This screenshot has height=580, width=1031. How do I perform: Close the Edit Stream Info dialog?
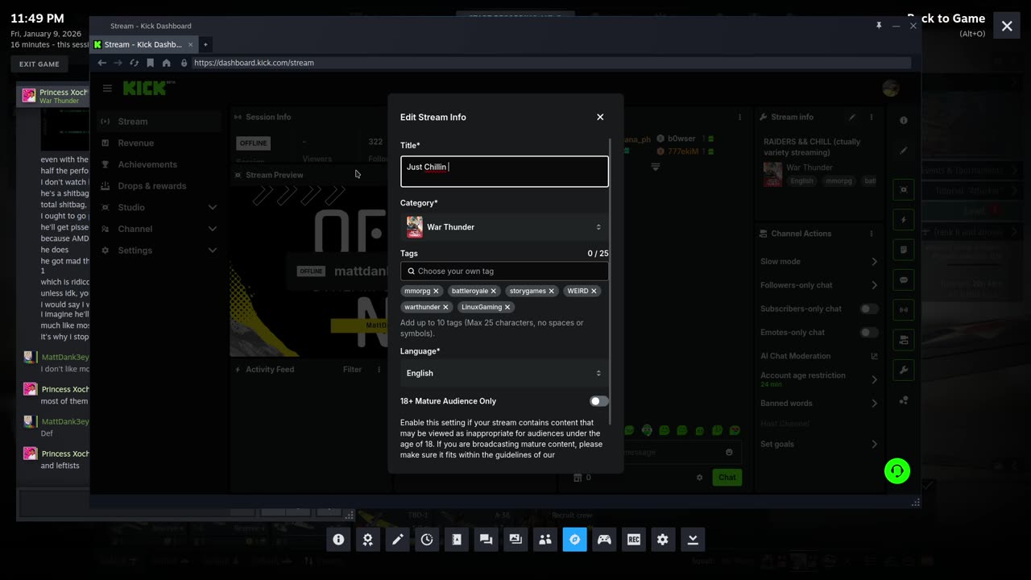coord(600,117)
